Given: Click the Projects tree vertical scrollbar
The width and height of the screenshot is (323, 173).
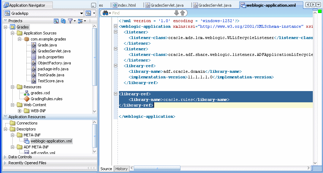Looking at the screenshot, I should pos(95,57).
